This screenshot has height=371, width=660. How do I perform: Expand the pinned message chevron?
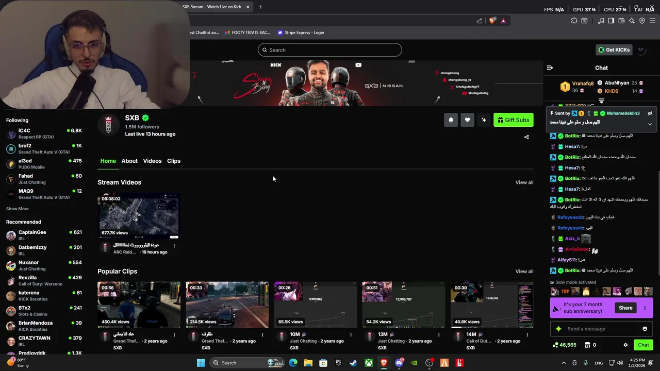pyautogui.click(x=650, y=124)
